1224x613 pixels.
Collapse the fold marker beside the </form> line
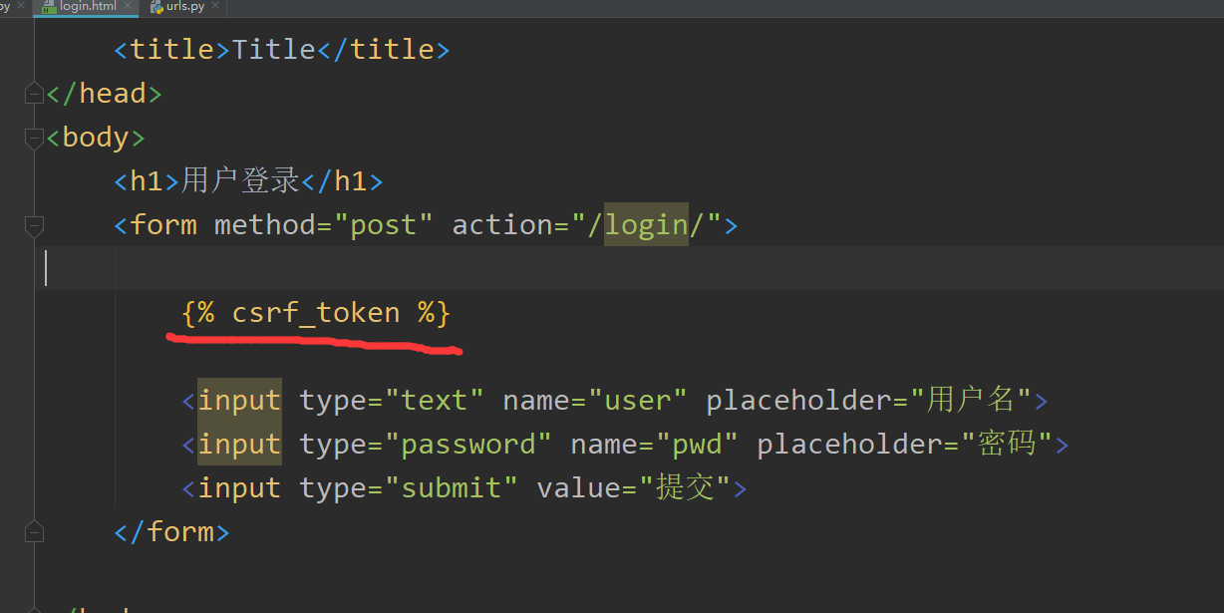[34, 532]
